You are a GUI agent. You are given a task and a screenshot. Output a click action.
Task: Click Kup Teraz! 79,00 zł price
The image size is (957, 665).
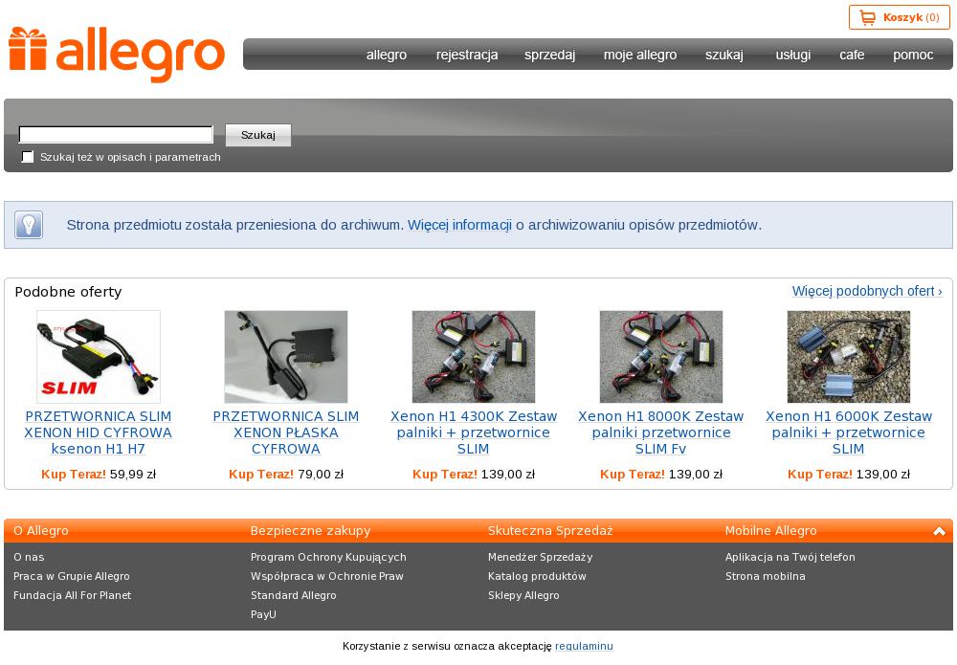[x=285, y=474]
